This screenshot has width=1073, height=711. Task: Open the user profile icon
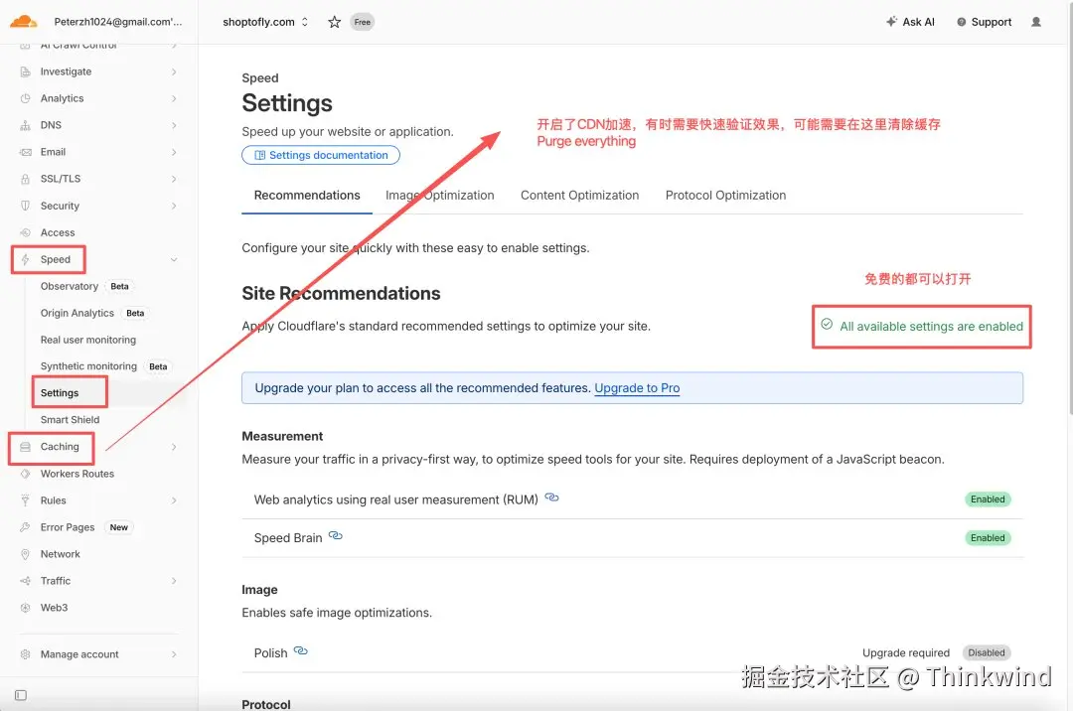point(1036,22)
